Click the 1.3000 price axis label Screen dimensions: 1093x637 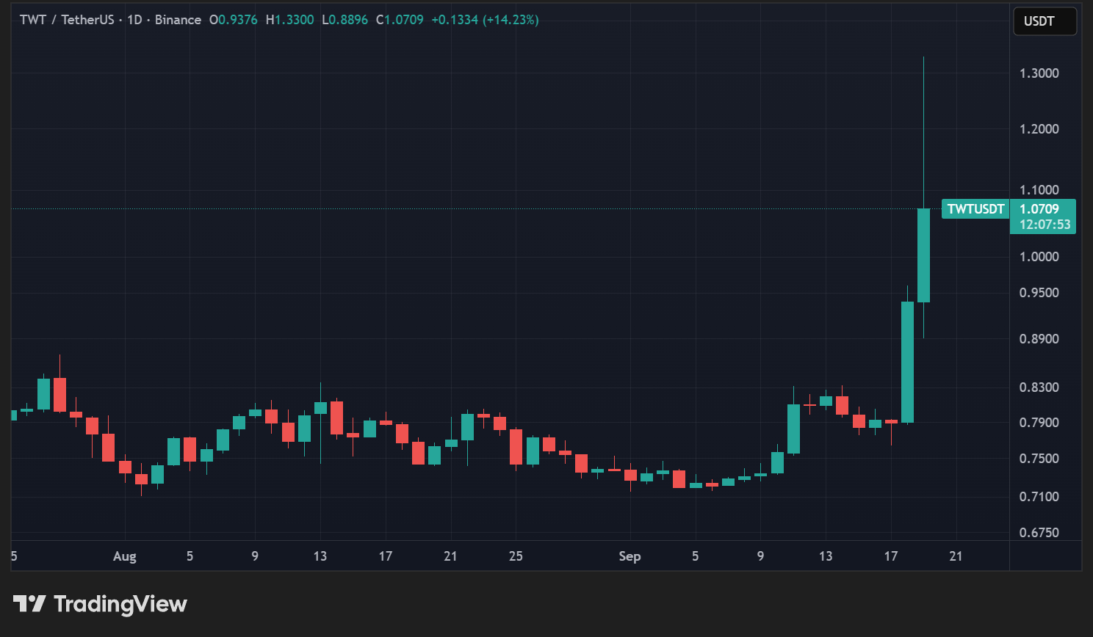1039,73
